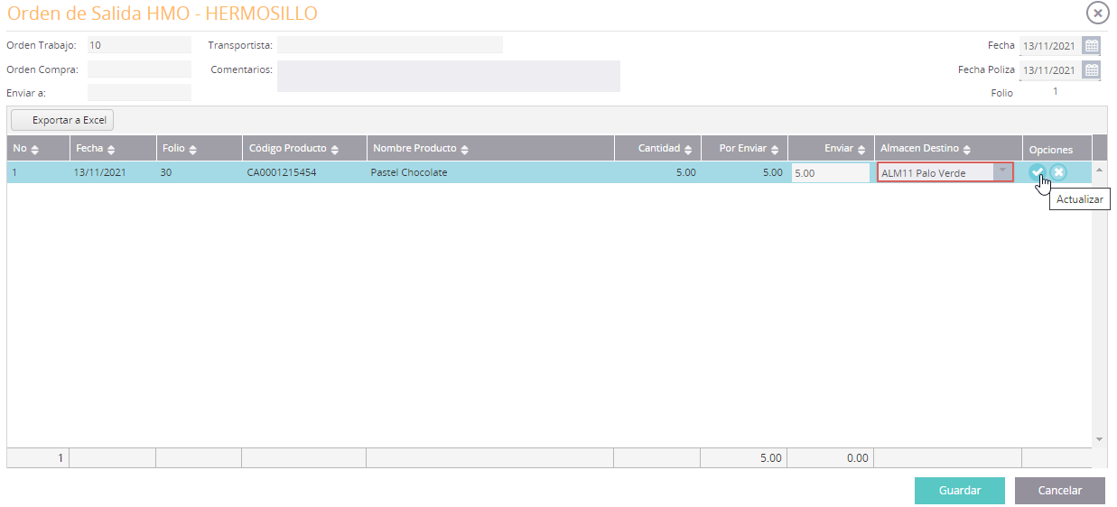Click the Cancelar button
The height and width of the screenshot is (507, 1117).
click(x=1060, y=491)
